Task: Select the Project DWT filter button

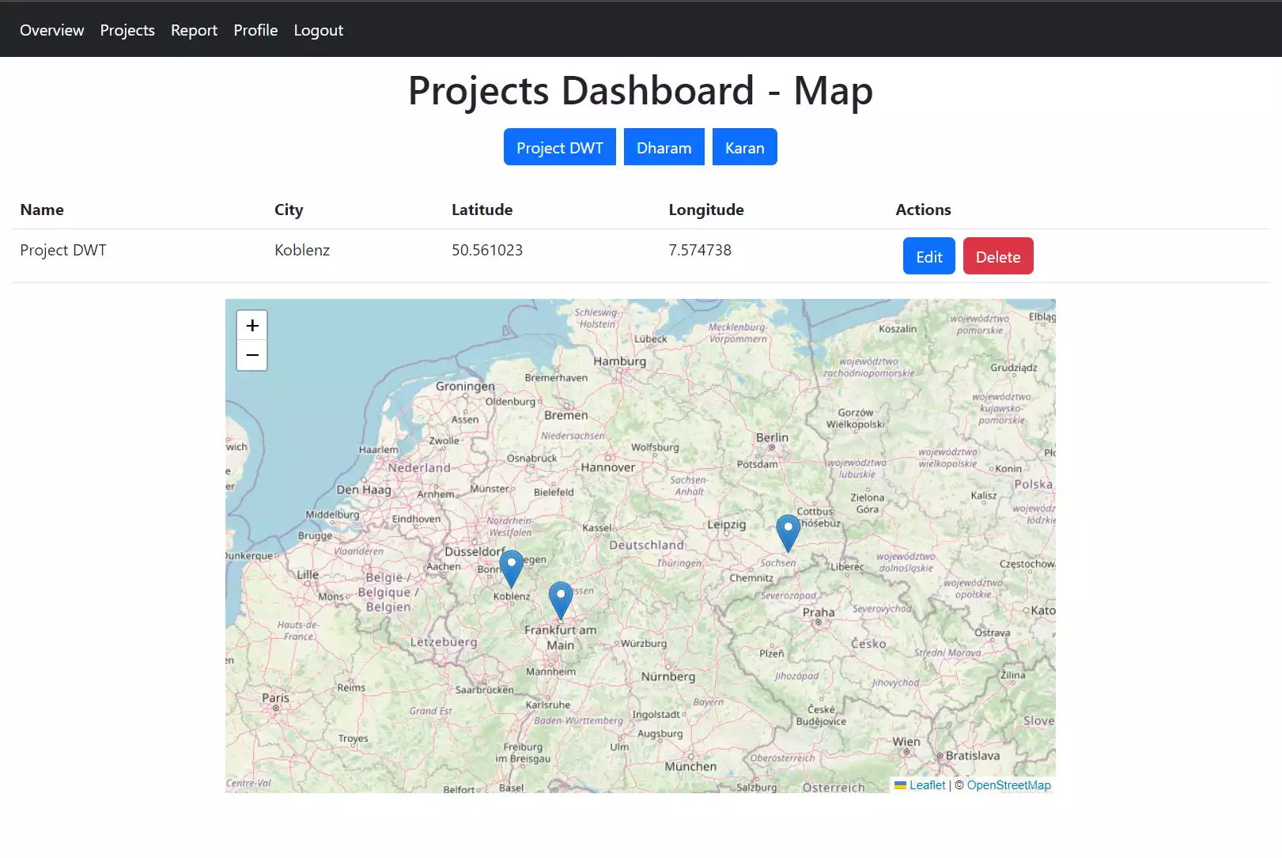Action: coord(559,147)
